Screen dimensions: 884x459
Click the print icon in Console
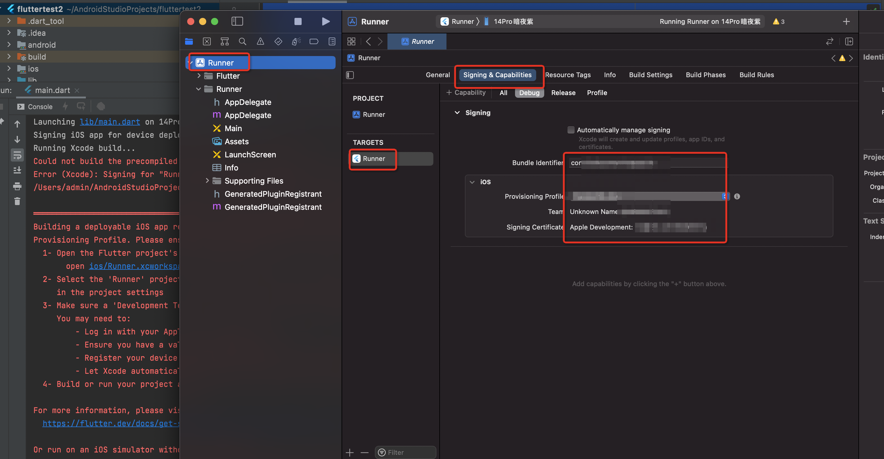click(x=17, y=186)
